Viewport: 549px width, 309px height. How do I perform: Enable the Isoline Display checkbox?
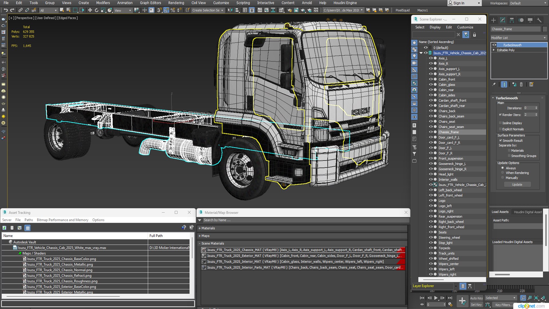pos(500,123)
